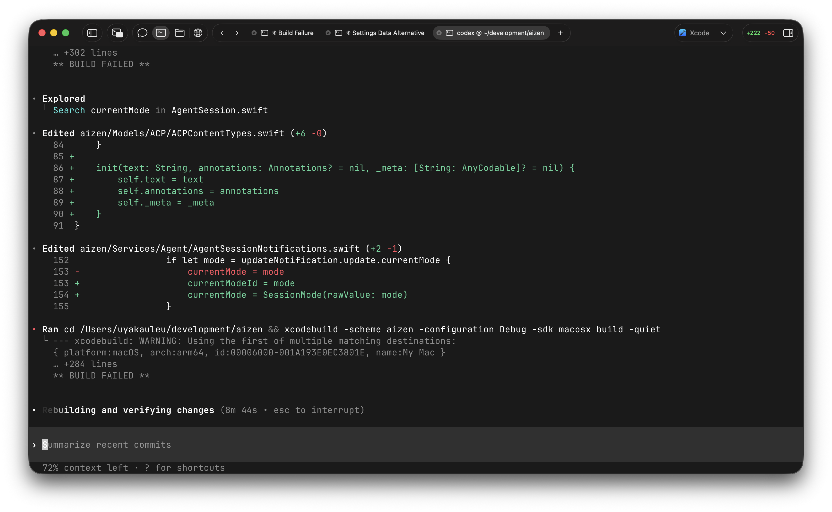Toggle the left sidebar panel
Screen dimensions: 832x512
(x=92, y=33)
